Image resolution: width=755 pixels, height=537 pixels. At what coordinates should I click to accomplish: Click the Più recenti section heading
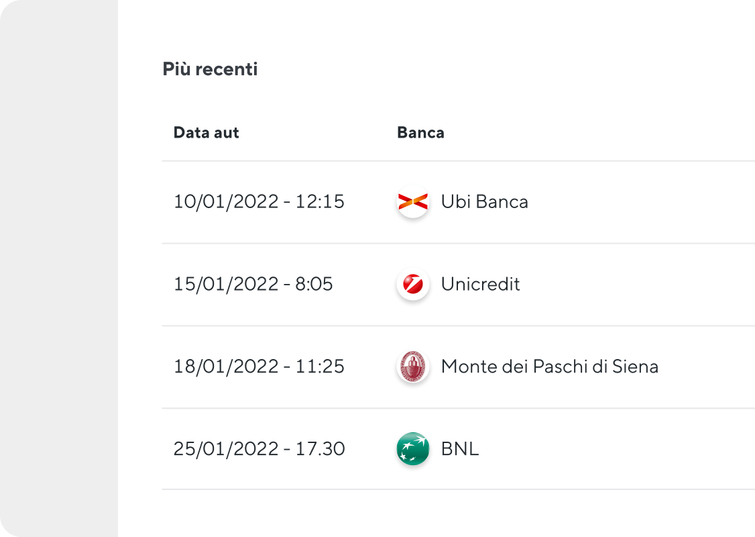[210, 69]
